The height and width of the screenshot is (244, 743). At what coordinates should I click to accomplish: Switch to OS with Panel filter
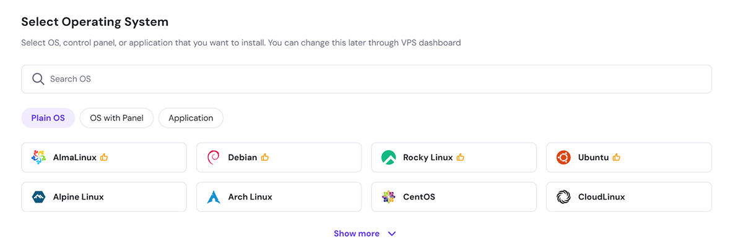tap(116, 118)
